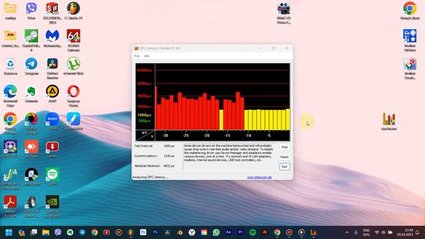Screen dimensions: 425x239
Task: Click the Test Interval value 1000 µs
Action: click(x=169, y=146)
